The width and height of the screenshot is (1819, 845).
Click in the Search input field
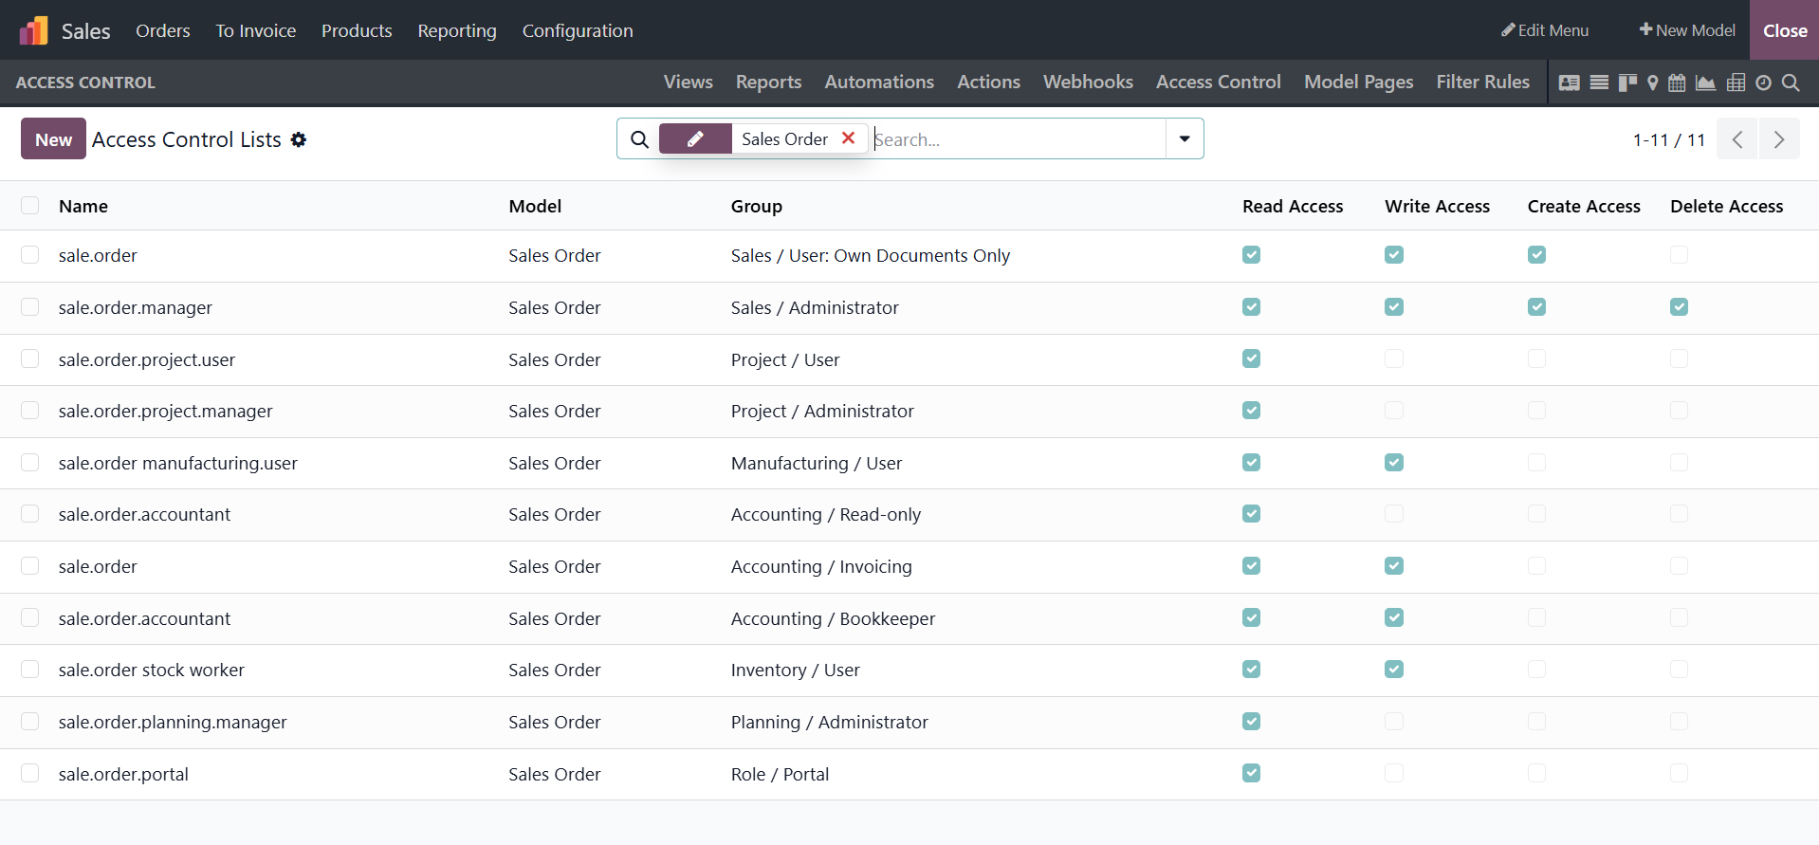[1015, 139]
